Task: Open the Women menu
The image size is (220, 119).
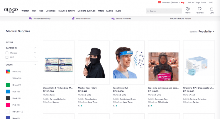Action: 26,11
